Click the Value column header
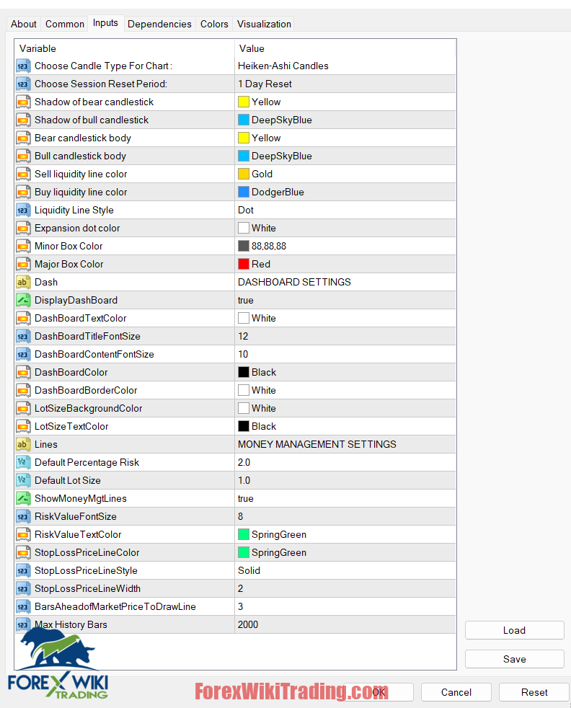571x708 pixels. (345, 48)
